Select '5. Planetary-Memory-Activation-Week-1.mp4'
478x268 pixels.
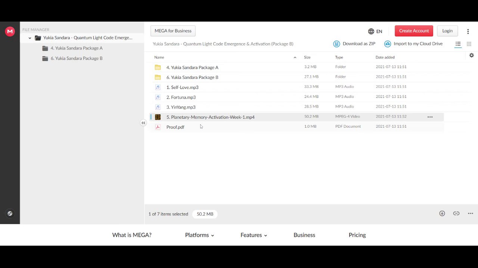296,117
